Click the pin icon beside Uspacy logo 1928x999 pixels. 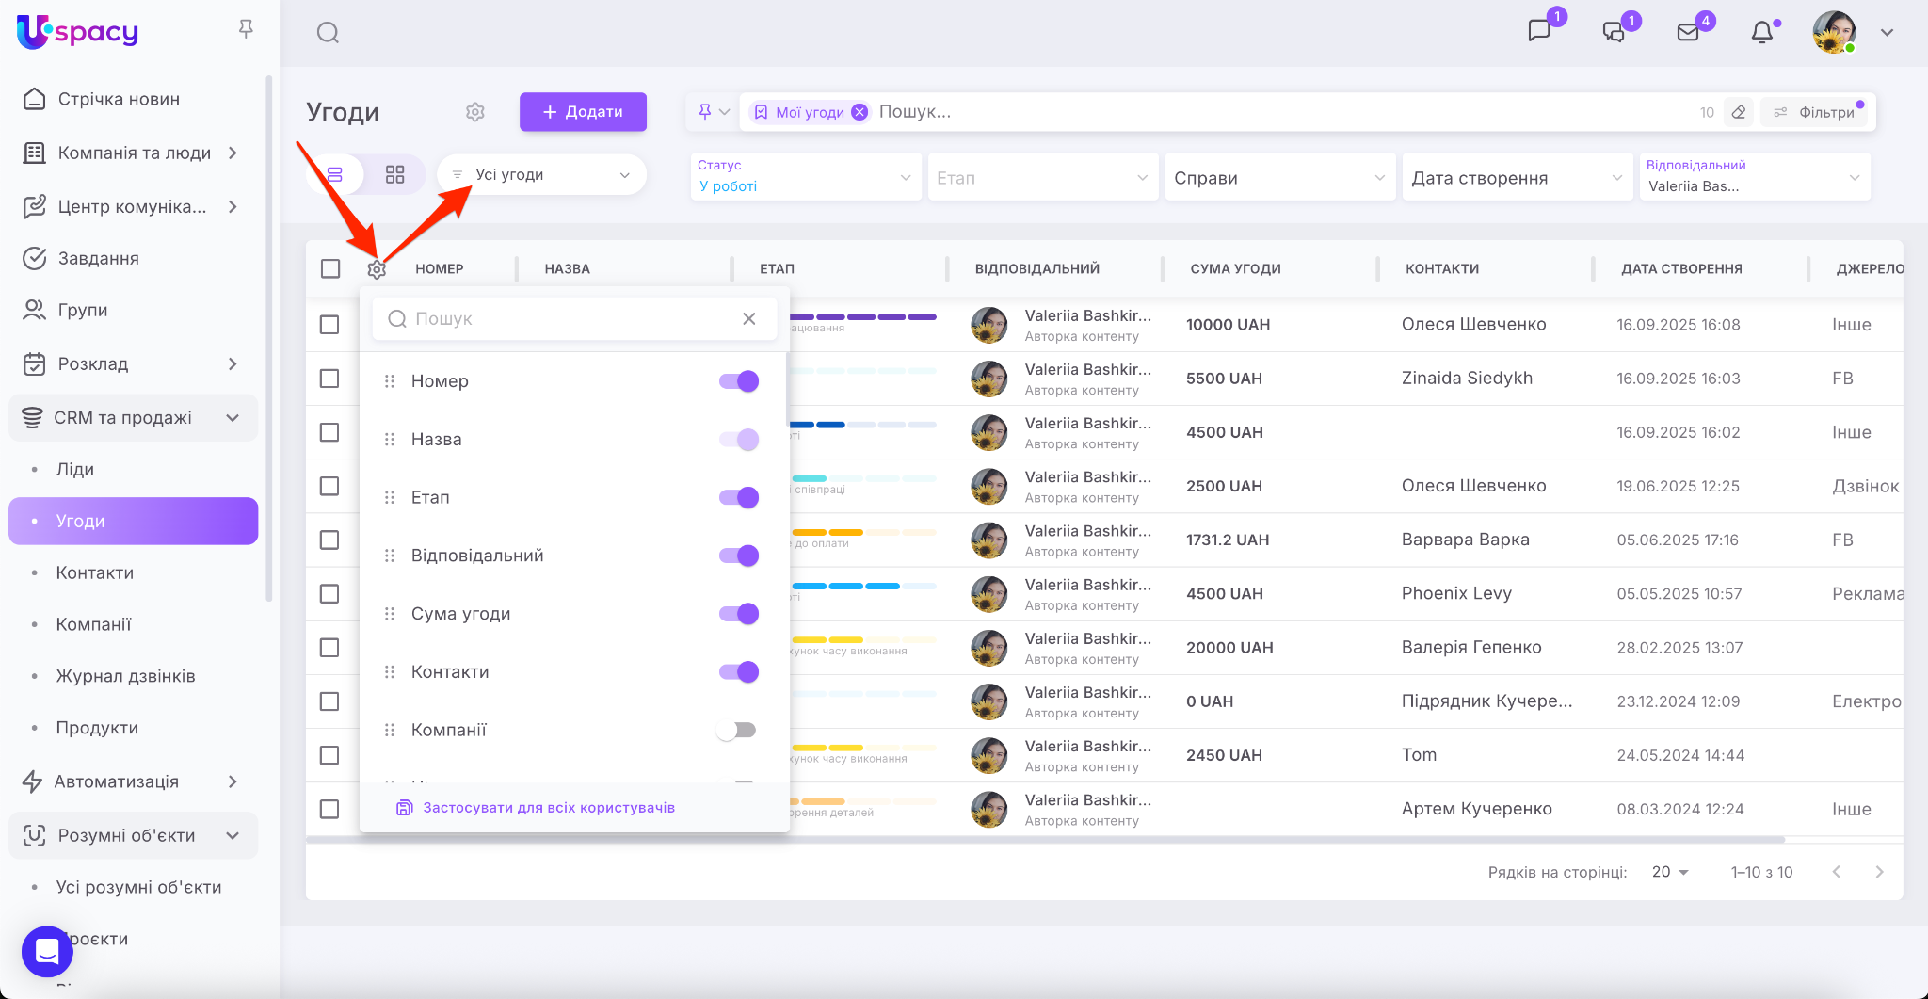(x=246, y=29)
